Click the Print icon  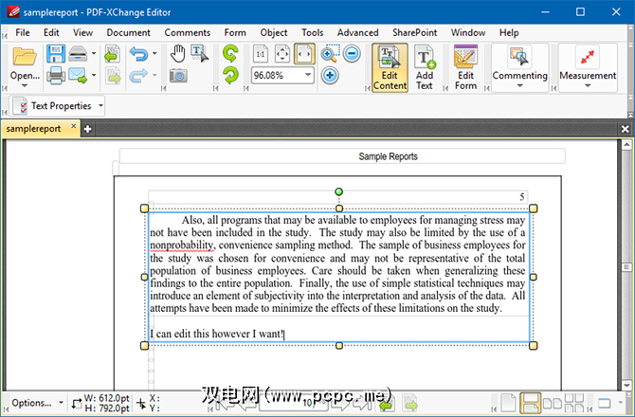[x=56, y=75]
